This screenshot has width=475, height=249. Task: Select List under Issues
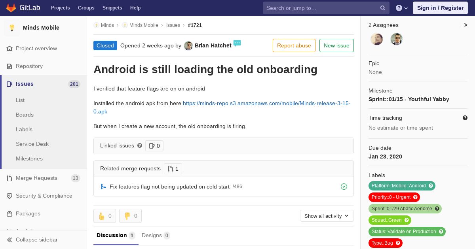[20, 100]
